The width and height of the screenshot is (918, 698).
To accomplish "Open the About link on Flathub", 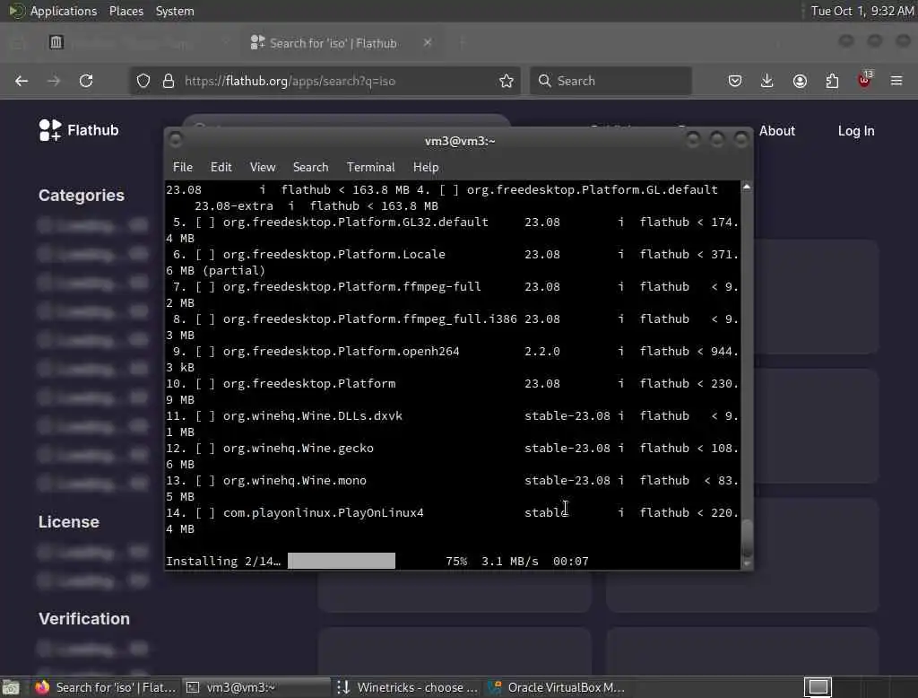I will click(777, 131).
